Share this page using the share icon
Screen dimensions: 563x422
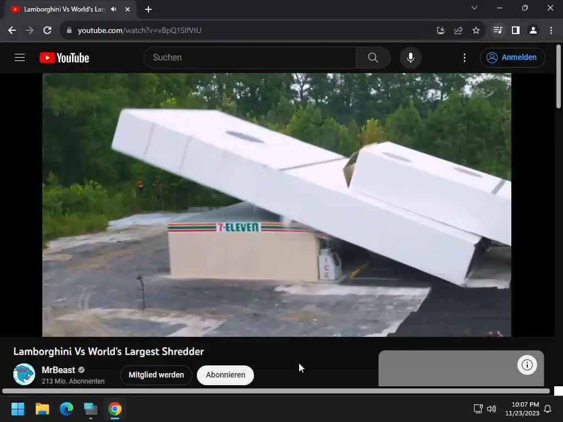pos(458,31)
